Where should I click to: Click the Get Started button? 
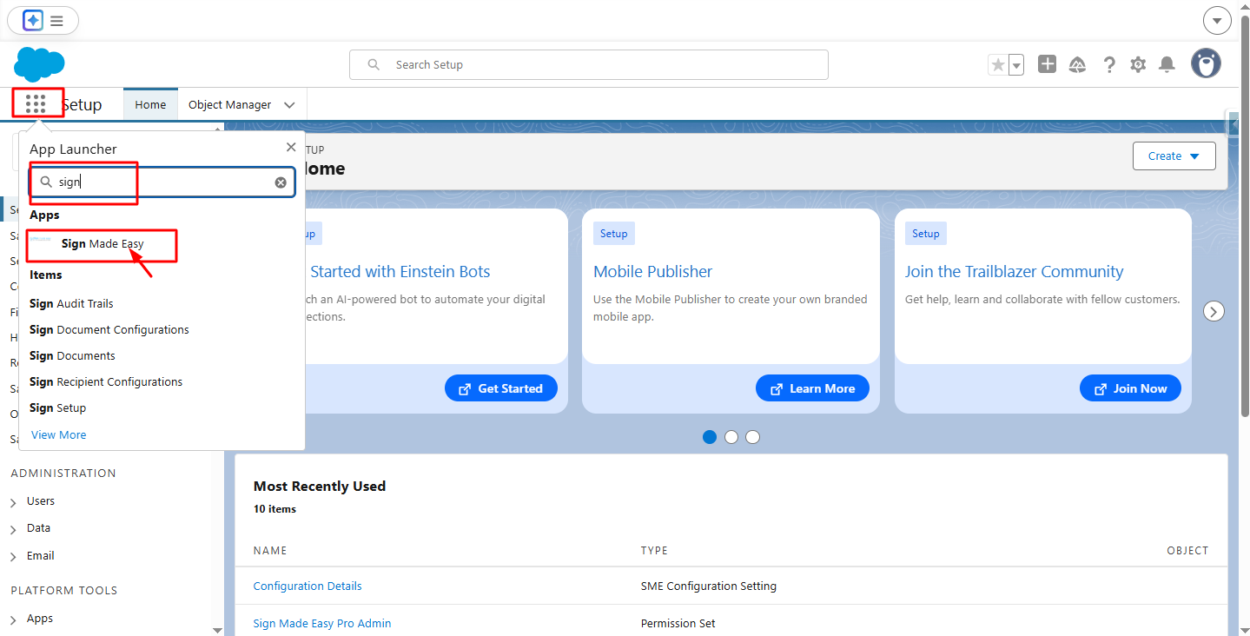click(x=501, y=388)
